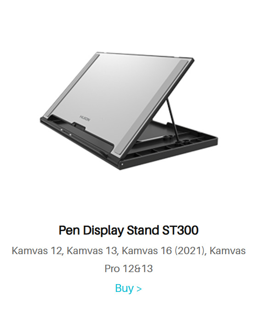
Task: Click the word 'Display' in the title
Action: [x=103, y=231]
